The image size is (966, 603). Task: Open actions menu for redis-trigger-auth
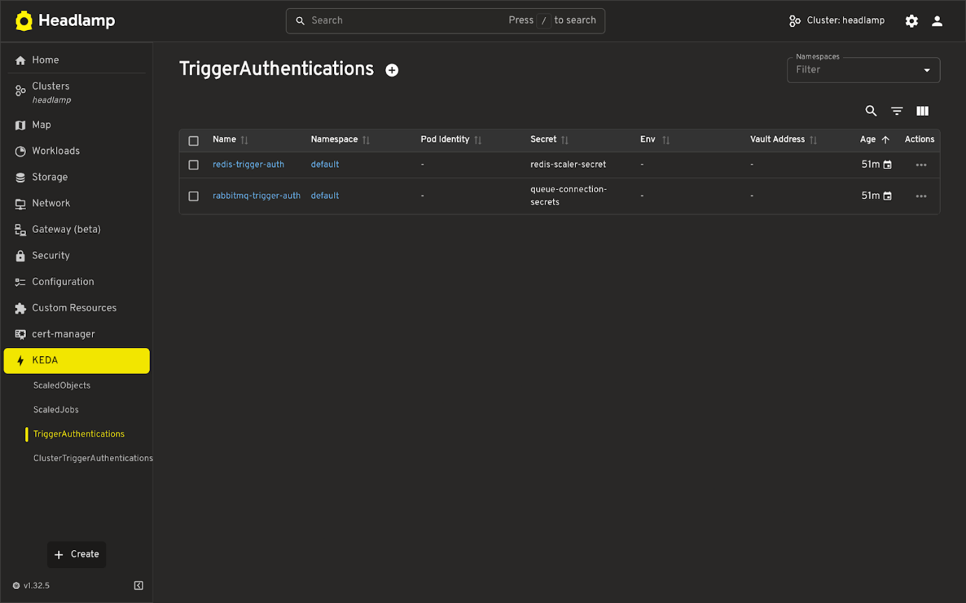(x=921, y=165)
